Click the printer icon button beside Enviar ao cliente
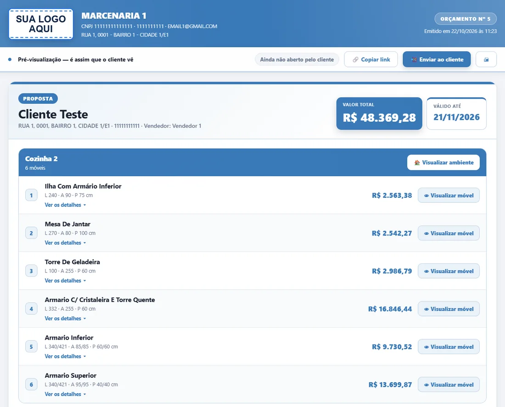The image size is (505, 407). tap(486, 60)
